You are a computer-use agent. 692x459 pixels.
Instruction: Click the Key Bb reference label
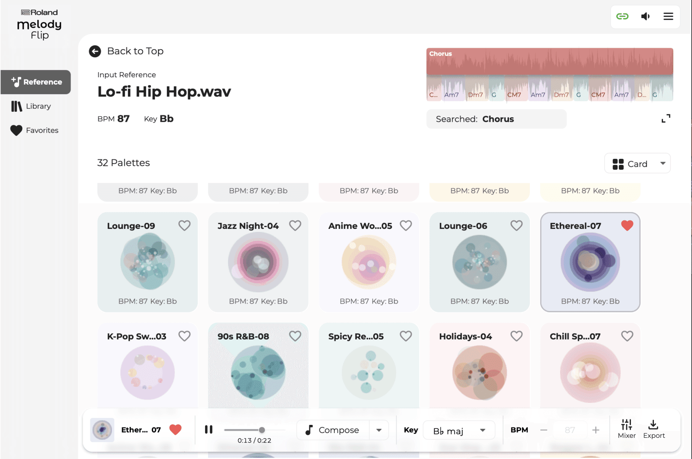[159, 119]
